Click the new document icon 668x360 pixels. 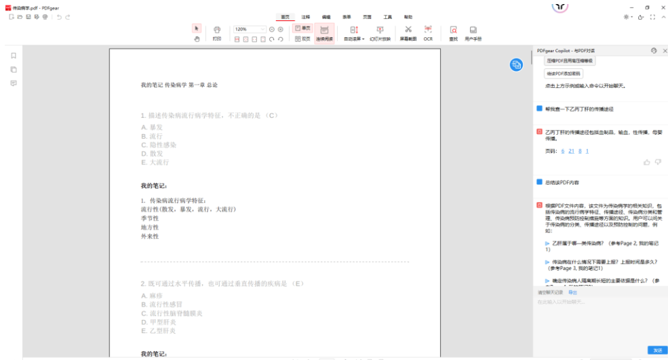pos(12,17)
